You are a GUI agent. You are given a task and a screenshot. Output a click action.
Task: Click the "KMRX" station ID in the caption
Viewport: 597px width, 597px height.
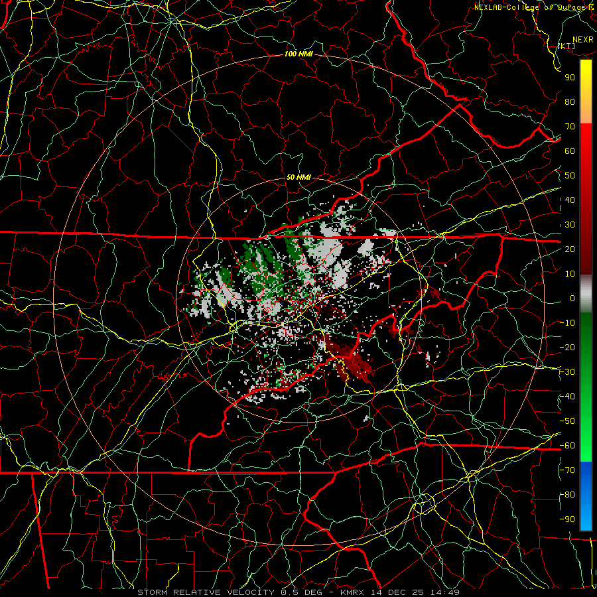(352, 592)
